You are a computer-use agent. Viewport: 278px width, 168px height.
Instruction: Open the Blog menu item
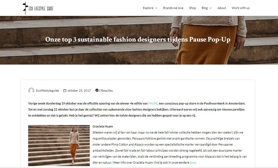coord(205,8)
